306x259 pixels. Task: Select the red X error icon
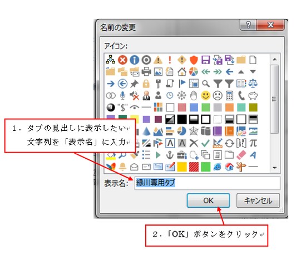(122, 60)
